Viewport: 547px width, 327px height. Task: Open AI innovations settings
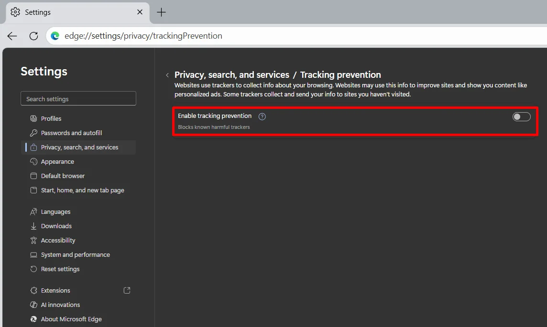(x=60, y=305)
